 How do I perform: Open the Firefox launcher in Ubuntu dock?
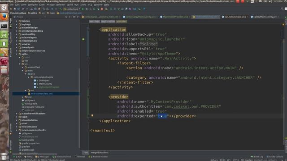point(4,17)
